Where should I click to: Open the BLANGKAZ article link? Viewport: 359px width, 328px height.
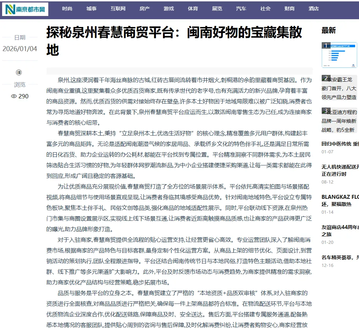click(340, 201)
